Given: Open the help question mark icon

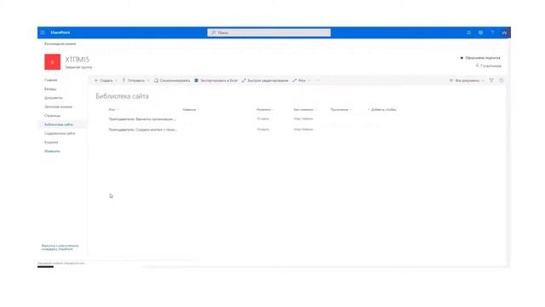Looking at the screenshot, I should (x=492, y=32).
